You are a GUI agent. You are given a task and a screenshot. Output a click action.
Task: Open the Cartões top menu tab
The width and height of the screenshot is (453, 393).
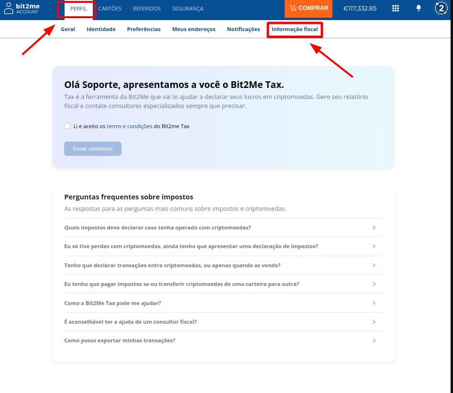coord(110,9)
